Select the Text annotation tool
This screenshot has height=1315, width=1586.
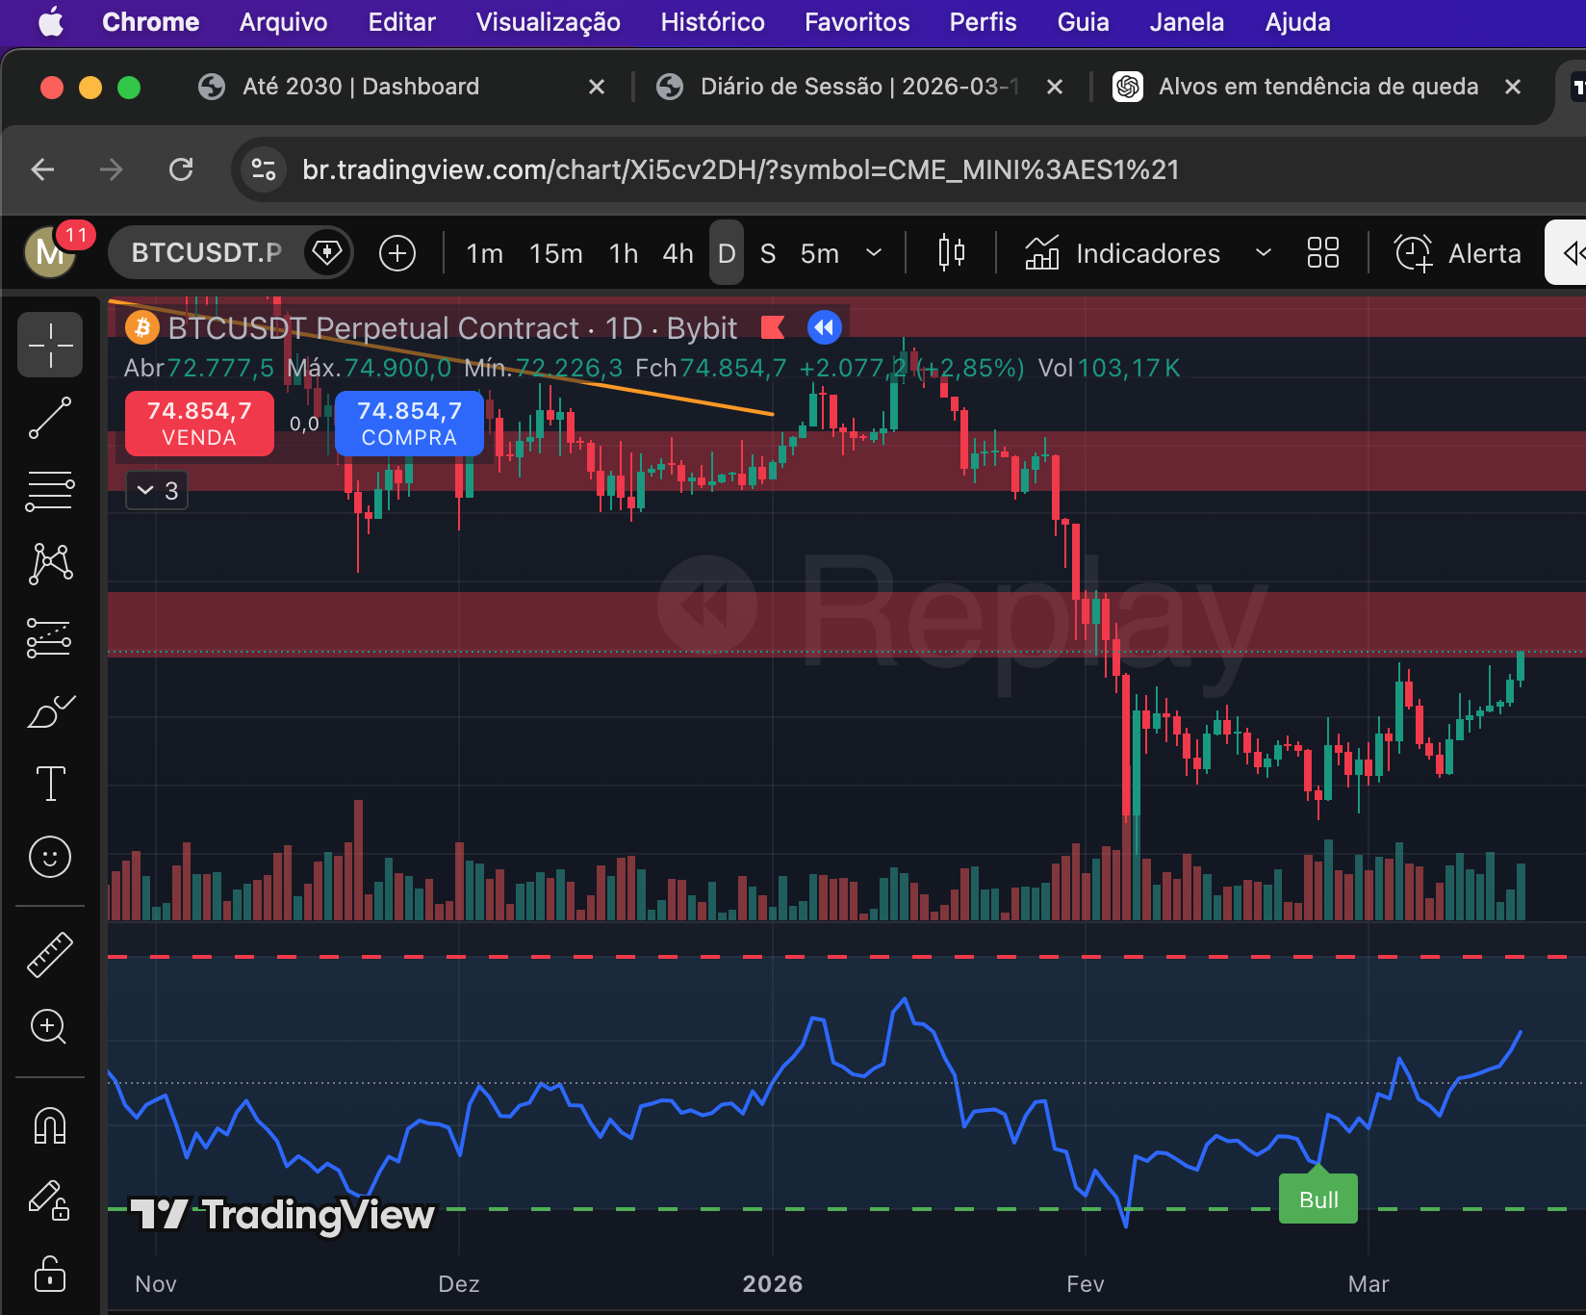pyautogui.click(x=50, y=784)
